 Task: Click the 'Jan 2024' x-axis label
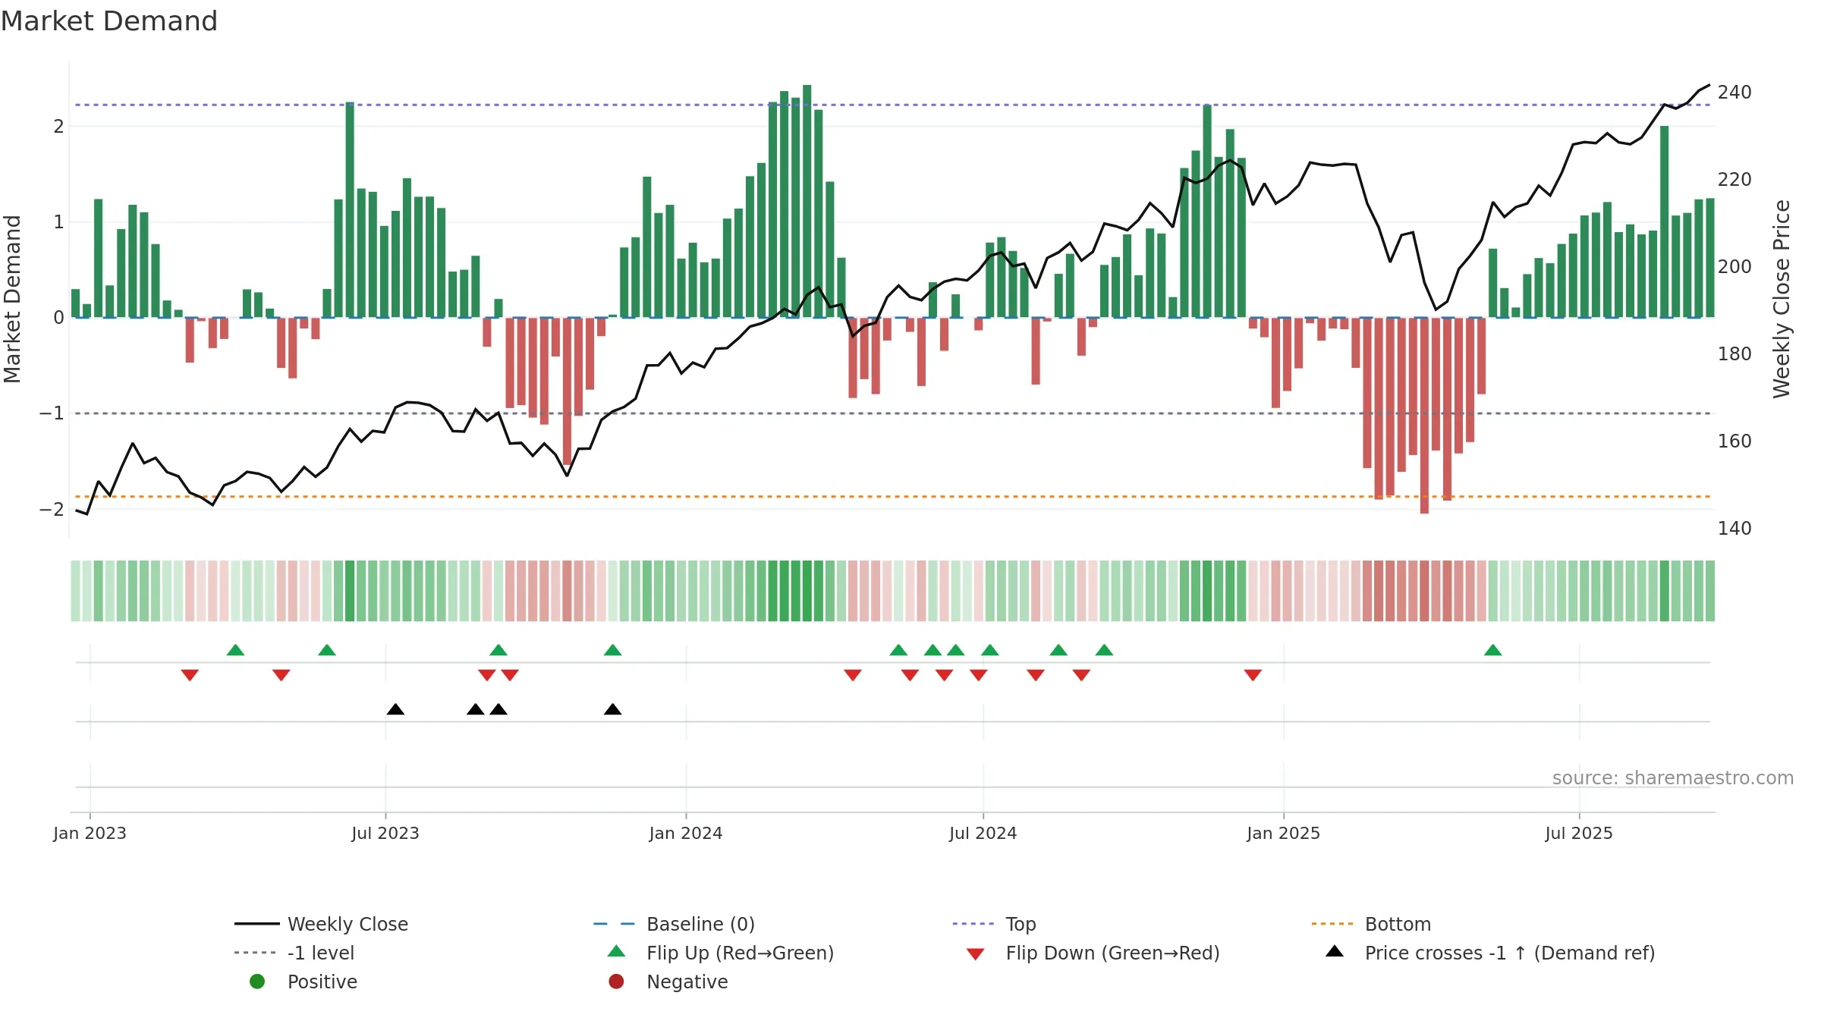click(686, 834)
